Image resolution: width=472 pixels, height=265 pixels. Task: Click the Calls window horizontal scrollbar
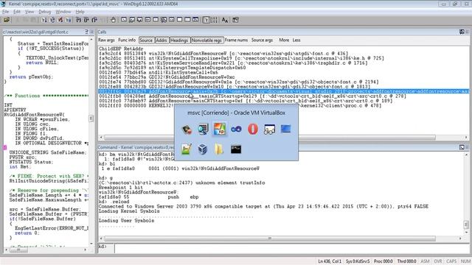coord(283,138)
